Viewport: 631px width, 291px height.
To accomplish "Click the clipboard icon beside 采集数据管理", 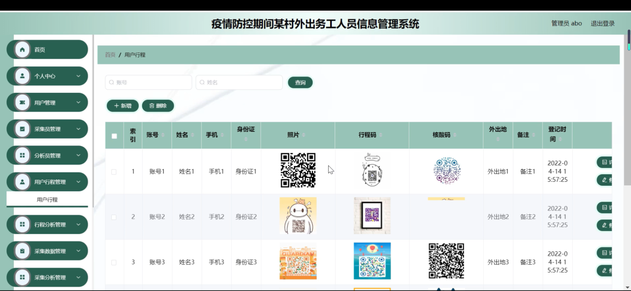I will tap(22, 251).
